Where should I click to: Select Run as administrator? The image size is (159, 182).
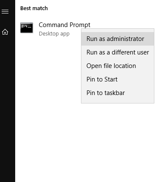point(118,39)
